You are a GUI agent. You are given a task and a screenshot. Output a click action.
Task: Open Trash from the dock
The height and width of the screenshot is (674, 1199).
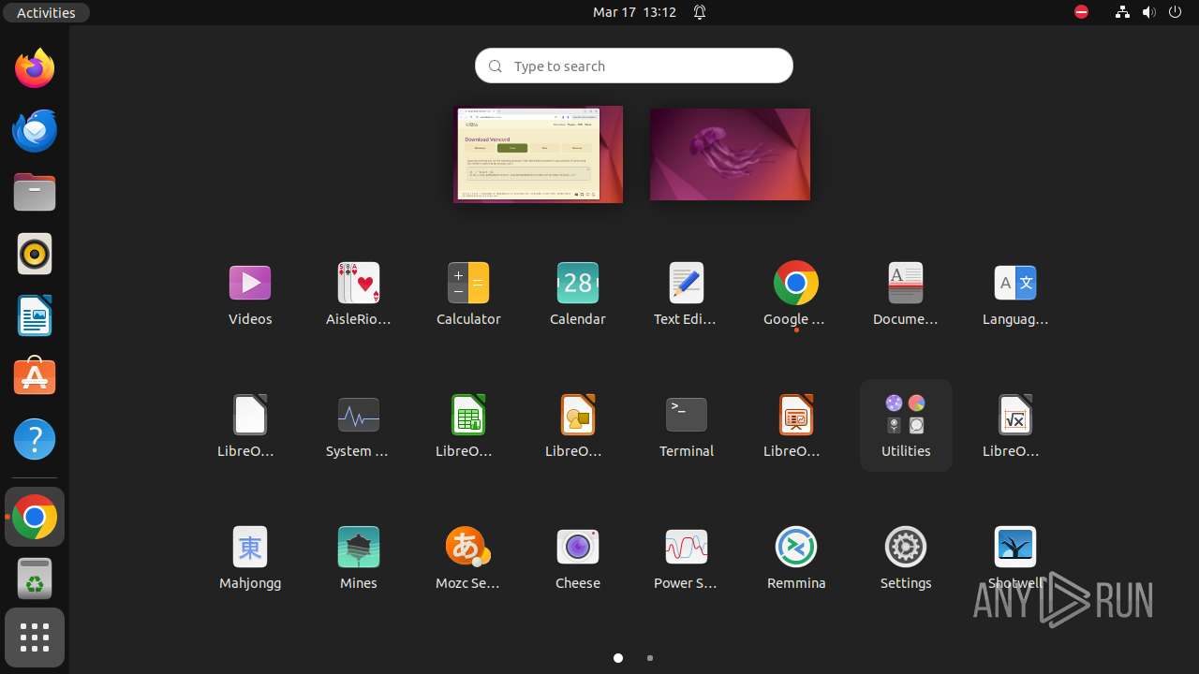(35, 579)
